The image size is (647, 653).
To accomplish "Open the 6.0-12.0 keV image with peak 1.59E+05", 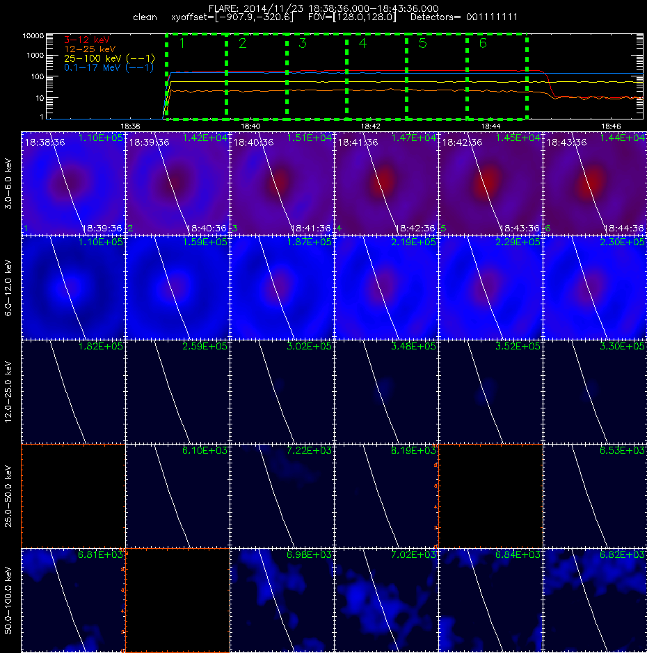I will pyautogui.click(x=177, y=288).
